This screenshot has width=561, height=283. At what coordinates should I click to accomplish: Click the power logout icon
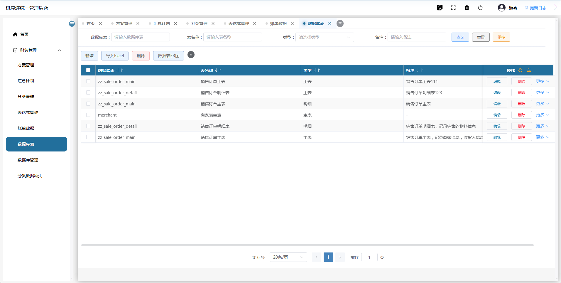(480, 8)
